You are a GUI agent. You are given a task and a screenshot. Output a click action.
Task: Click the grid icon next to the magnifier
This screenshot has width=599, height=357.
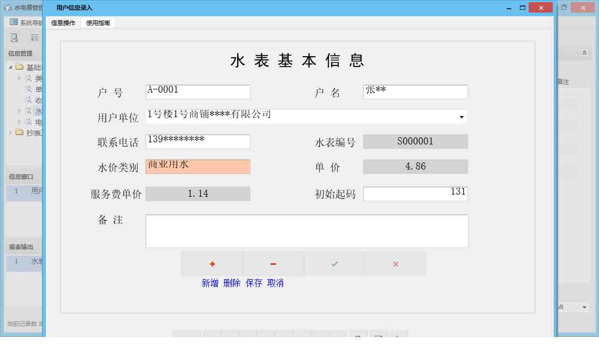(34, 38)
